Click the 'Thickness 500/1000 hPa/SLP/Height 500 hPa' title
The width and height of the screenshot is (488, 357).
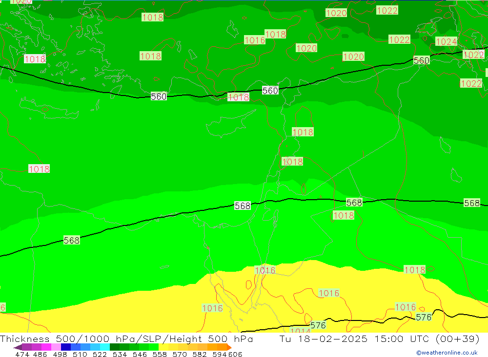(126, 338)
